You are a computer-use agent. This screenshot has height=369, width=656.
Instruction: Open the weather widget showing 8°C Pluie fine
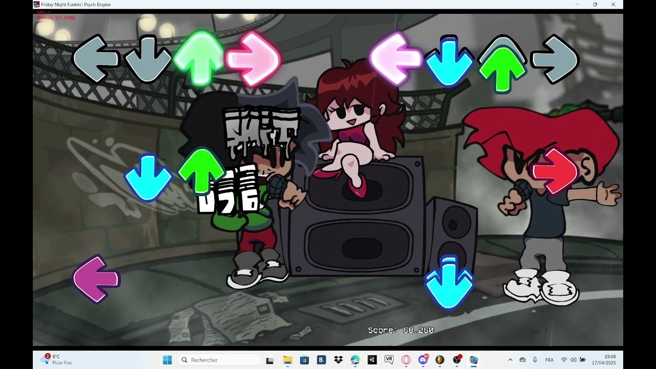[x=56, y=360]
